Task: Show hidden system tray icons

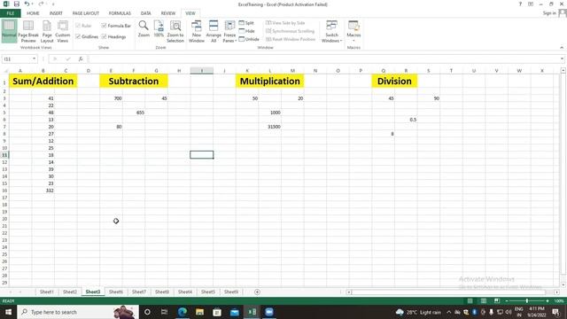Action: (x=449, y=312)
